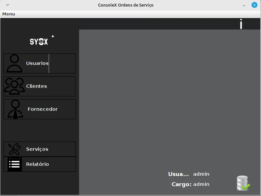Show the Relatório screen via its label
This screenshot has height=196, width=261.
click(38, 164)
